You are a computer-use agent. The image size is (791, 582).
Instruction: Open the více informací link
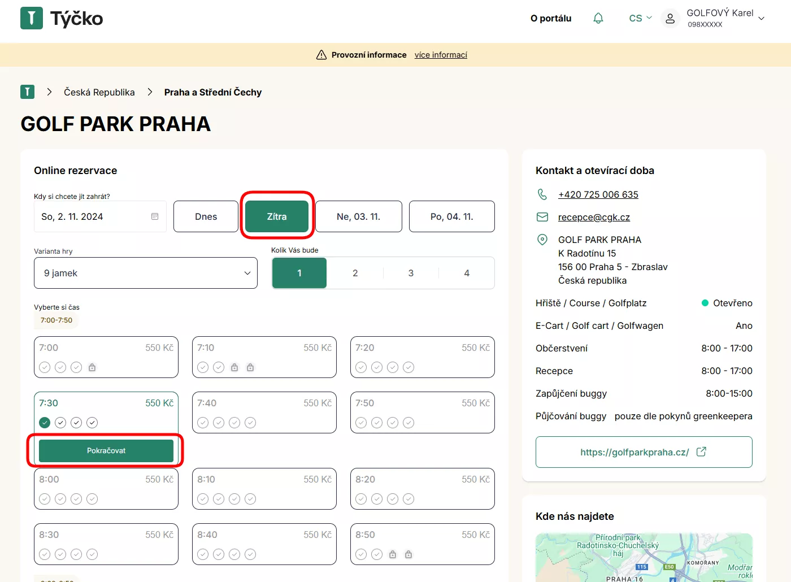coord(441,55)
